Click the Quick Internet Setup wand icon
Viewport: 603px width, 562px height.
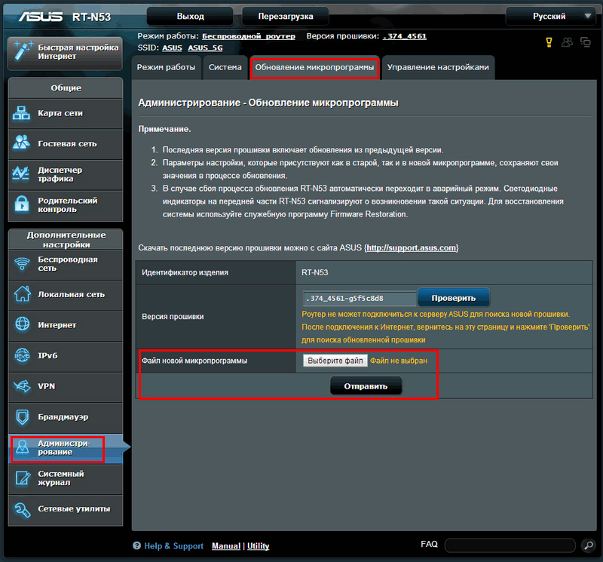(x=23, y=51)
